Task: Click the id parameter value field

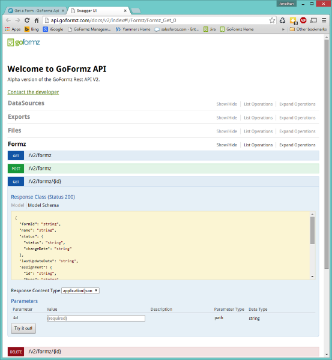Action: 96,318
